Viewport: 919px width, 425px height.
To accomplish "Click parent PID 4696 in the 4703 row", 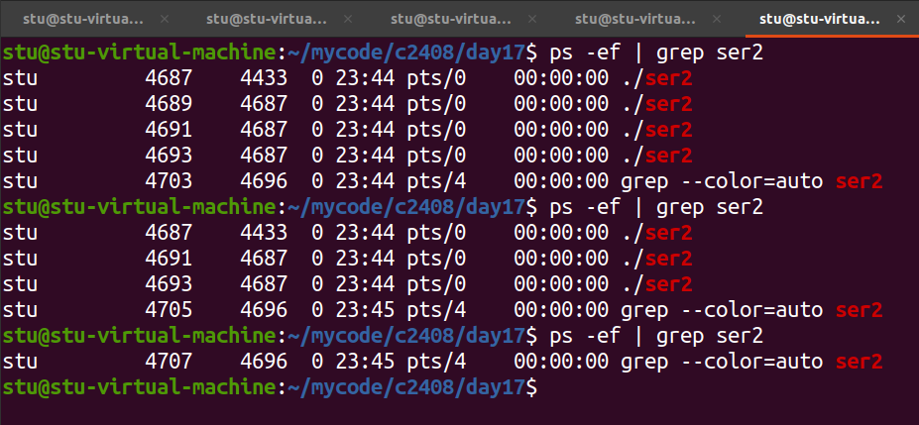I will tap(264, 181).
